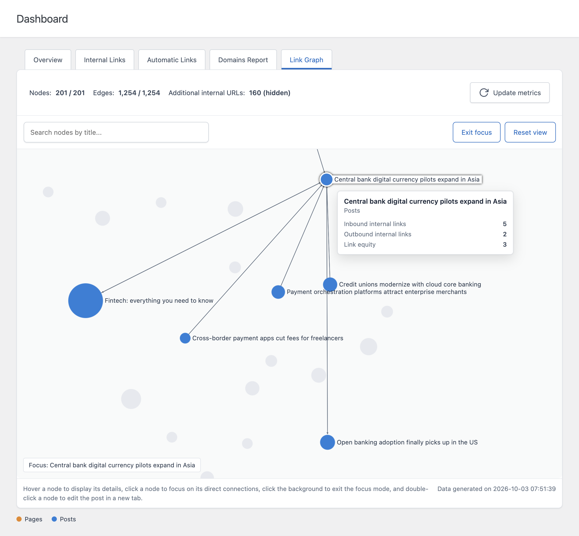The image size is (579, 536).
Task: Click the 'Inbound internal links' row in tooltip
Action: [425, 224]
